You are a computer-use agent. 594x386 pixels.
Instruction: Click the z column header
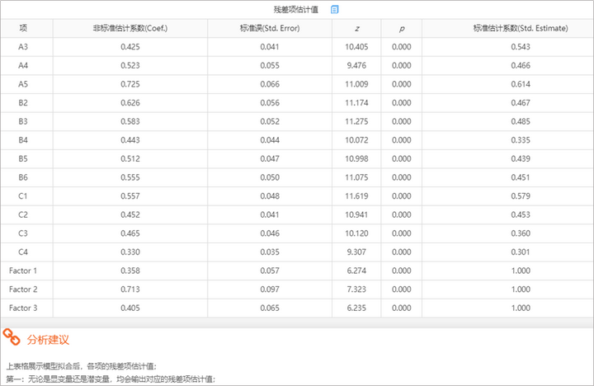tap(357, 28)
